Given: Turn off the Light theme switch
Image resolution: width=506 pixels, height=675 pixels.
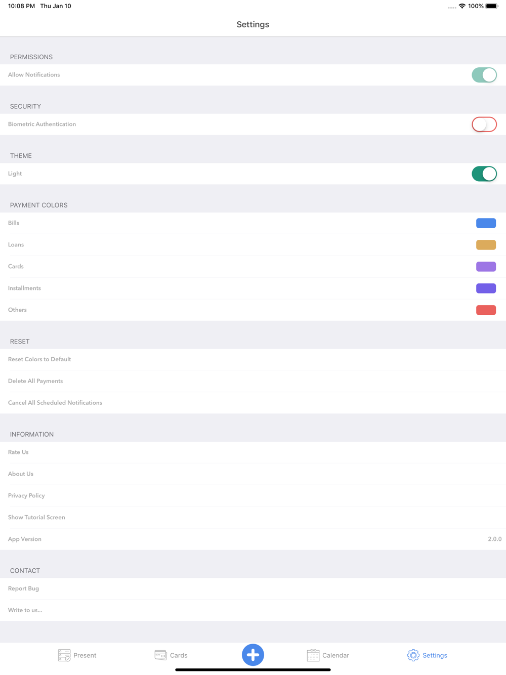Looking at the screenshot, I should tap(484, 174).
